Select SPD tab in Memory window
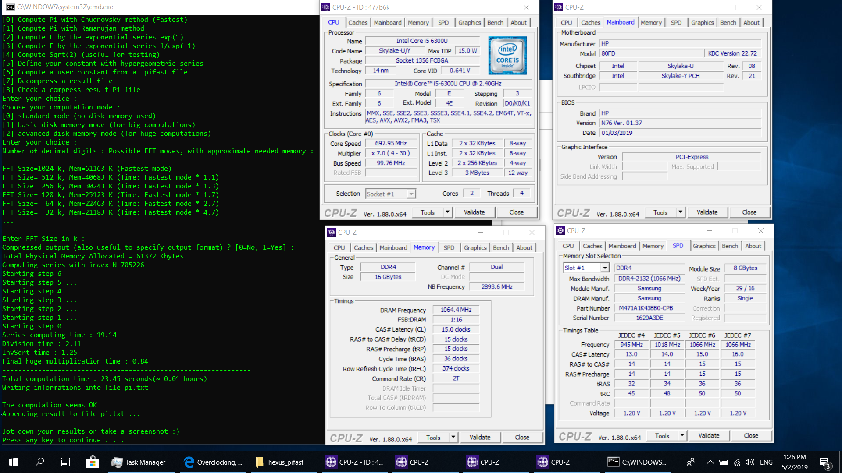842x473 pixels. [449, 248]
